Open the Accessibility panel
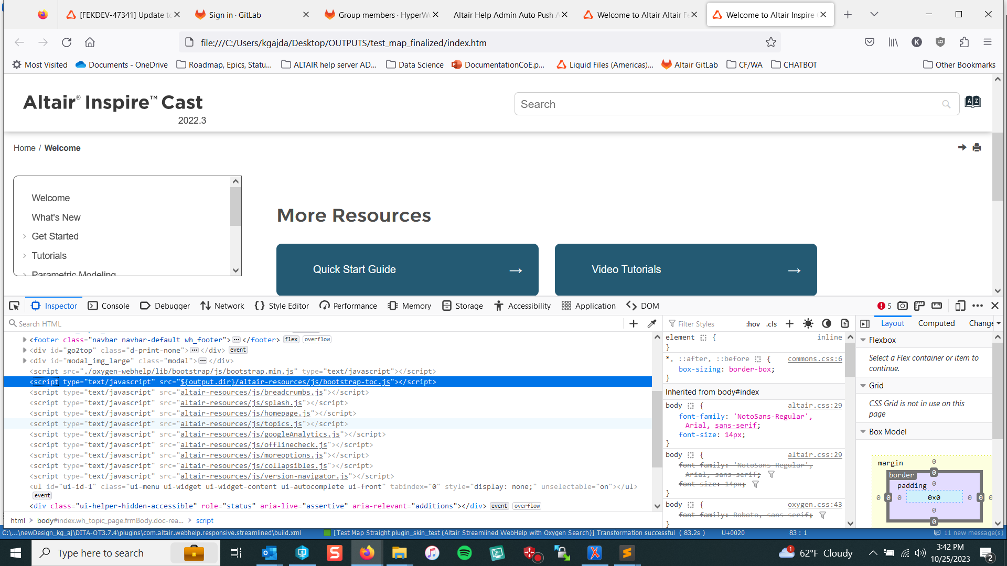The width and height of the screenshot is (1007, 566). pos(522,306)
